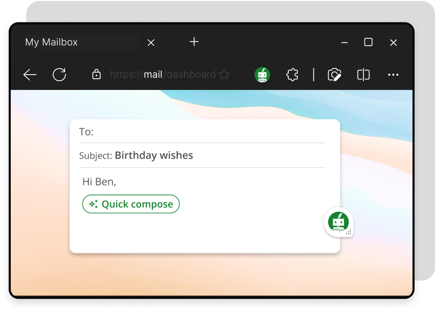Open the green robot extension in toolbar
The width and height of the screenshot is (435, 311).
point(262,75)
